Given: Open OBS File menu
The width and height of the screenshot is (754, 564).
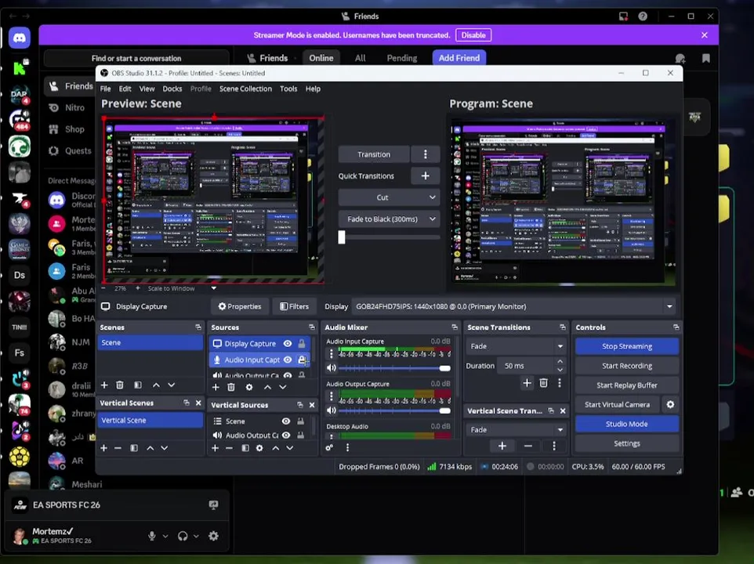Looking at the screenshot, I should tap(105, 89).
